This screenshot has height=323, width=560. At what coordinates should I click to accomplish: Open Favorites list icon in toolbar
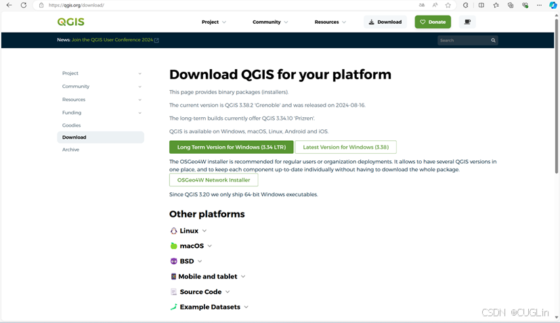pyautogui.click(x=496, y=5)
